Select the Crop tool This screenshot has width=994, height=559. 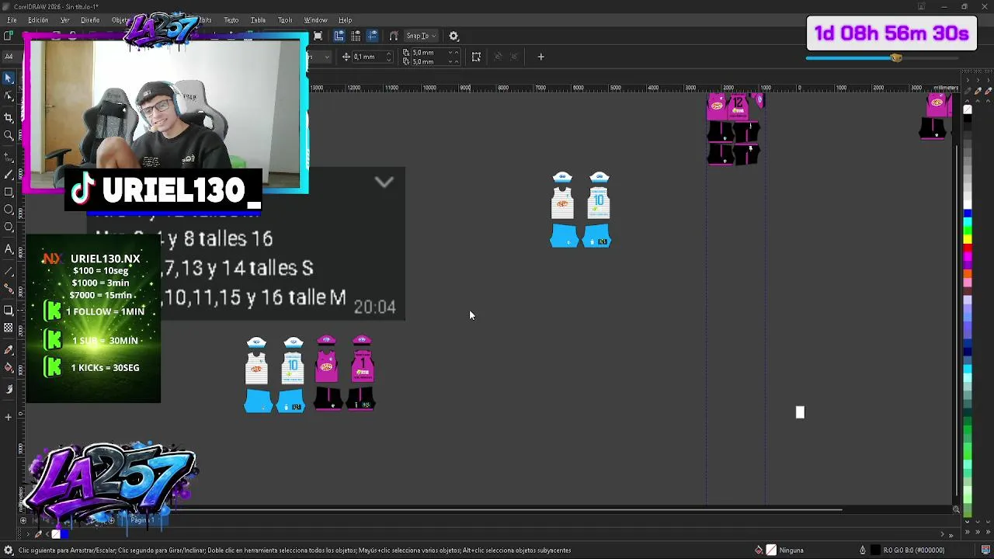point(9,117)
